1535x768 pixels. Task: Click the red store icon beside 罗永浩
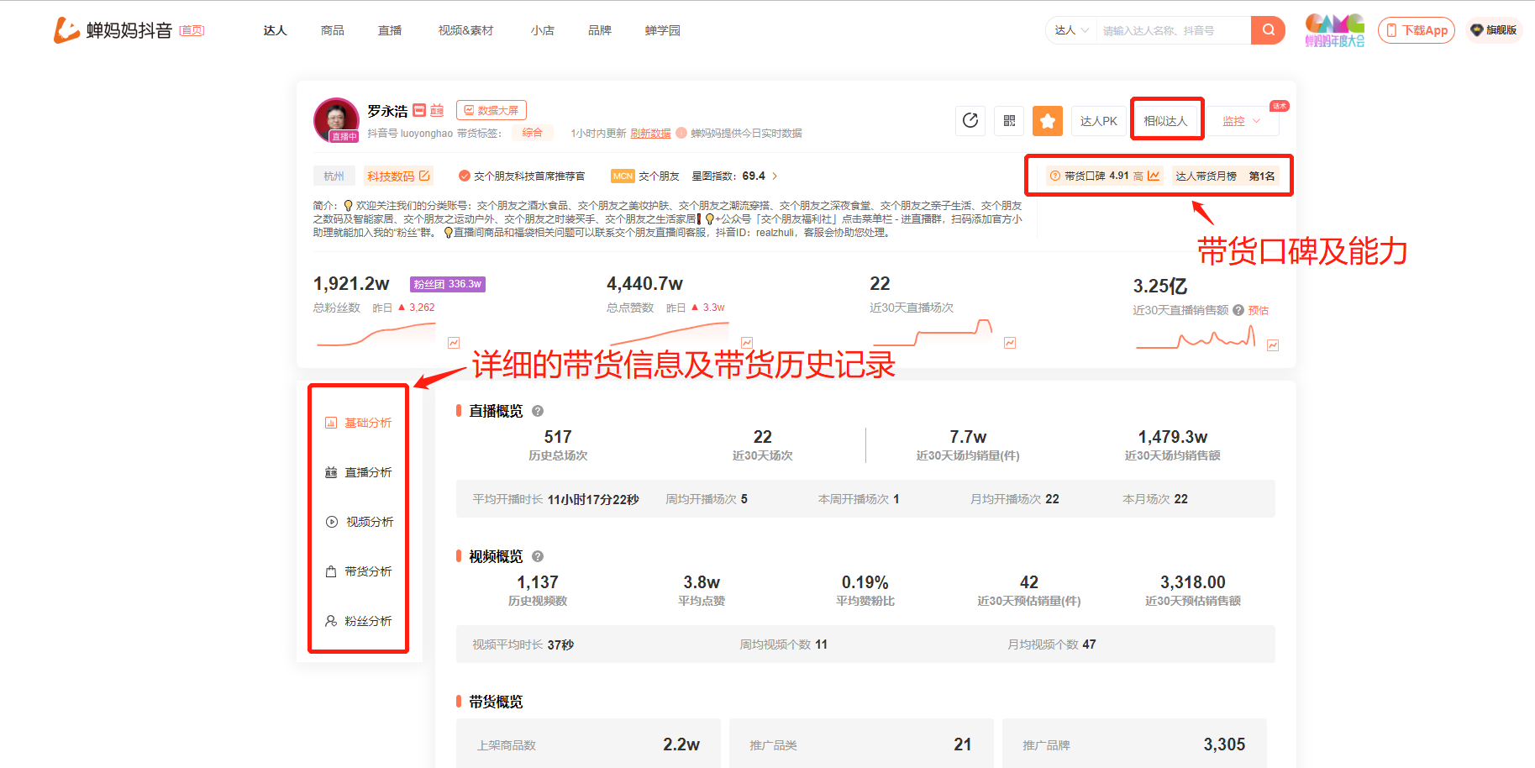point(419,110)
